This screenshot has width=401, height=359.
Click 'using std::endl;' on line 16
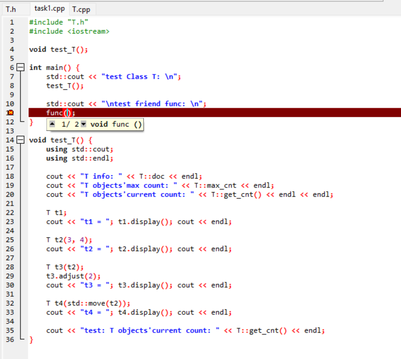[80, 158]
